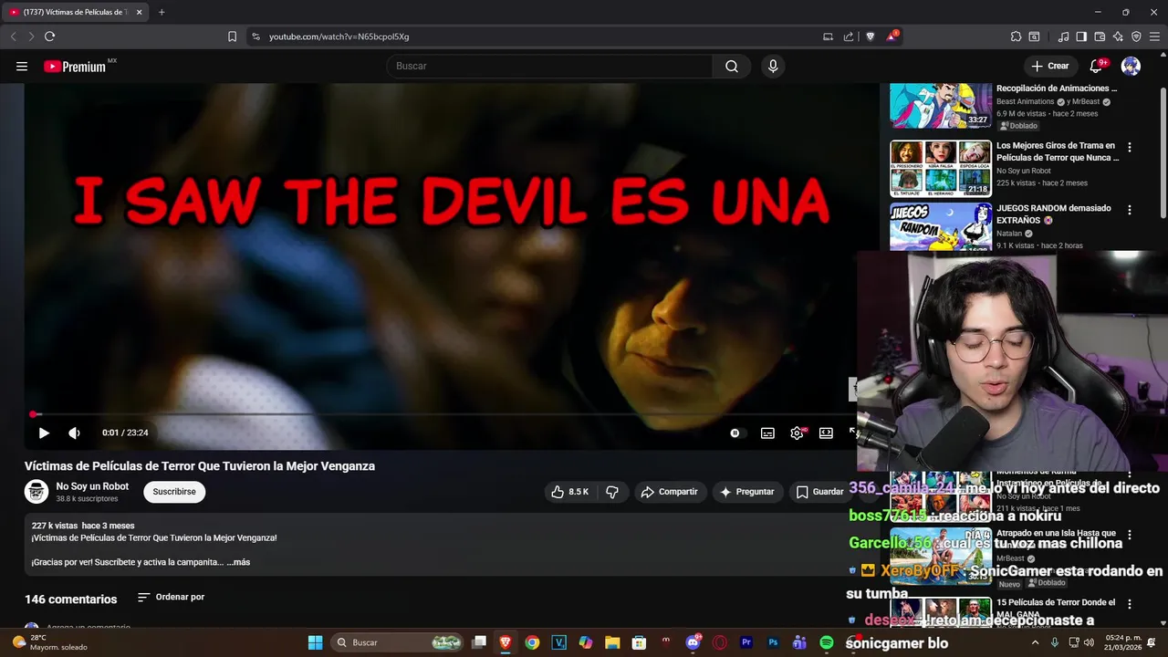Turn on subtitles in the video player
Image resolution: width=1168 pixels, height=657 pixels.
768,433
